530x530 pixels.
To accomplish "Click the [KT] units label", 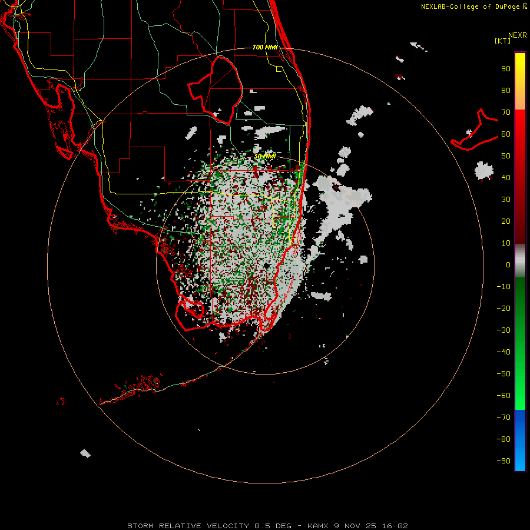I will pyautogui.click(x=503, y=41).
